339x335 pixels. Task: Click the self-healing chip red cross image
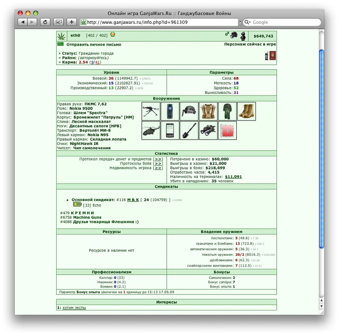[x=227, y=130]
